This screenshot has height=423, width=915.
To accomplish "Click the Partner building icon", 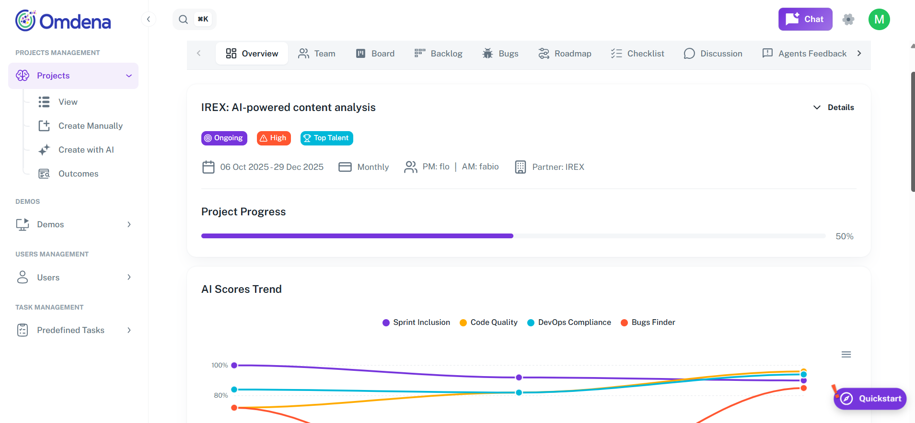I will [x=521, y=167].
